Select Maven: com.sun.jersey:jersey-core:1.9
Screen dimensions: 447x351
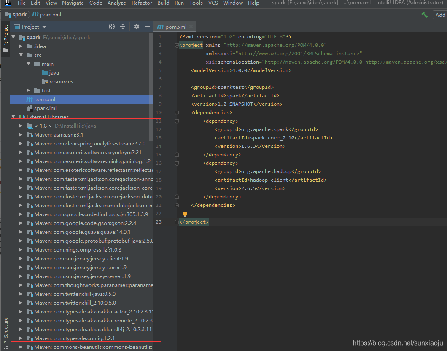click(81, 267)
